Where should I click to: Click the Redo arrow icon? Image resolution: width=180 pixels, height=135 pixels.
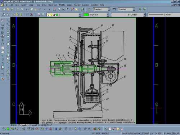coord(49,9)
